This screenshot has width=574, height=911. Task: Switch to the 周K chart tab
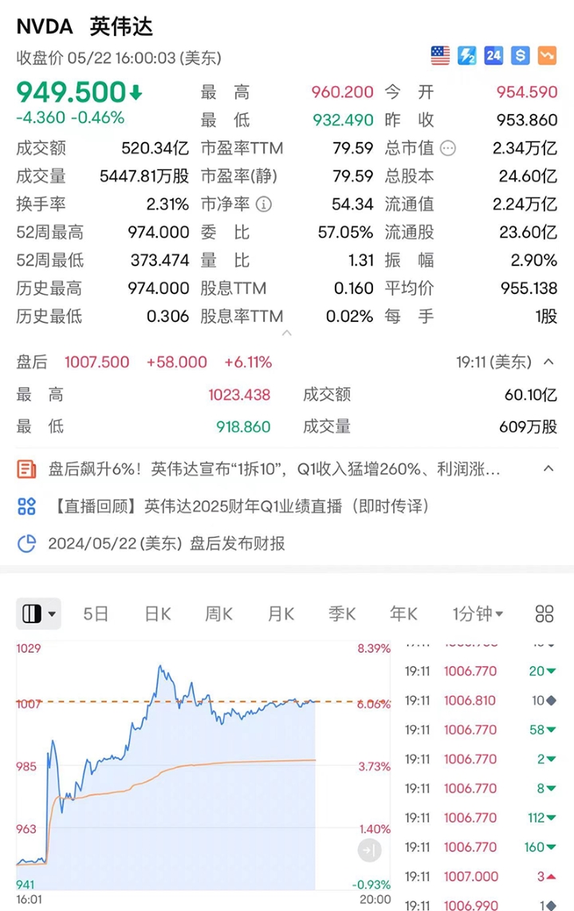(219, 614)
